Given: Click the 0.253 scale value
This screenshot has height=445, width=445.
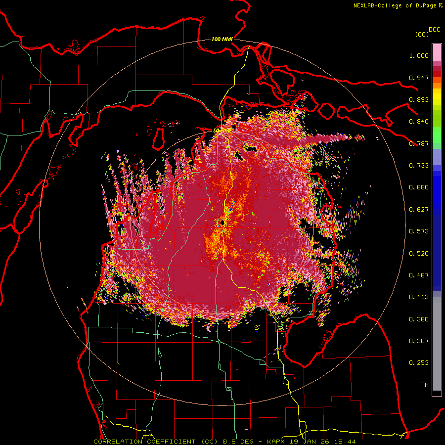Looking at the screenshot, I should tap(419, 363).
